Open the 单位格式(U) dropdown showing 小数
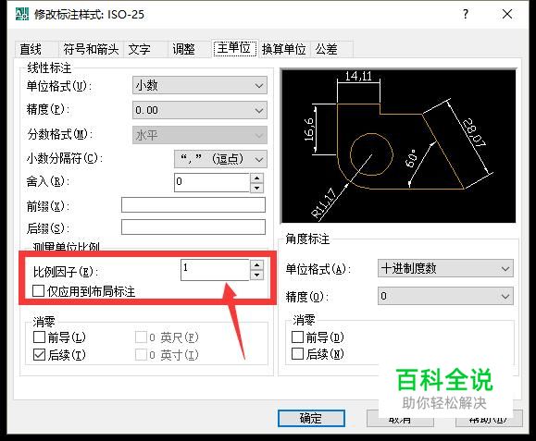Viewport: 536px width, 441px height. [x=200, y=85]
